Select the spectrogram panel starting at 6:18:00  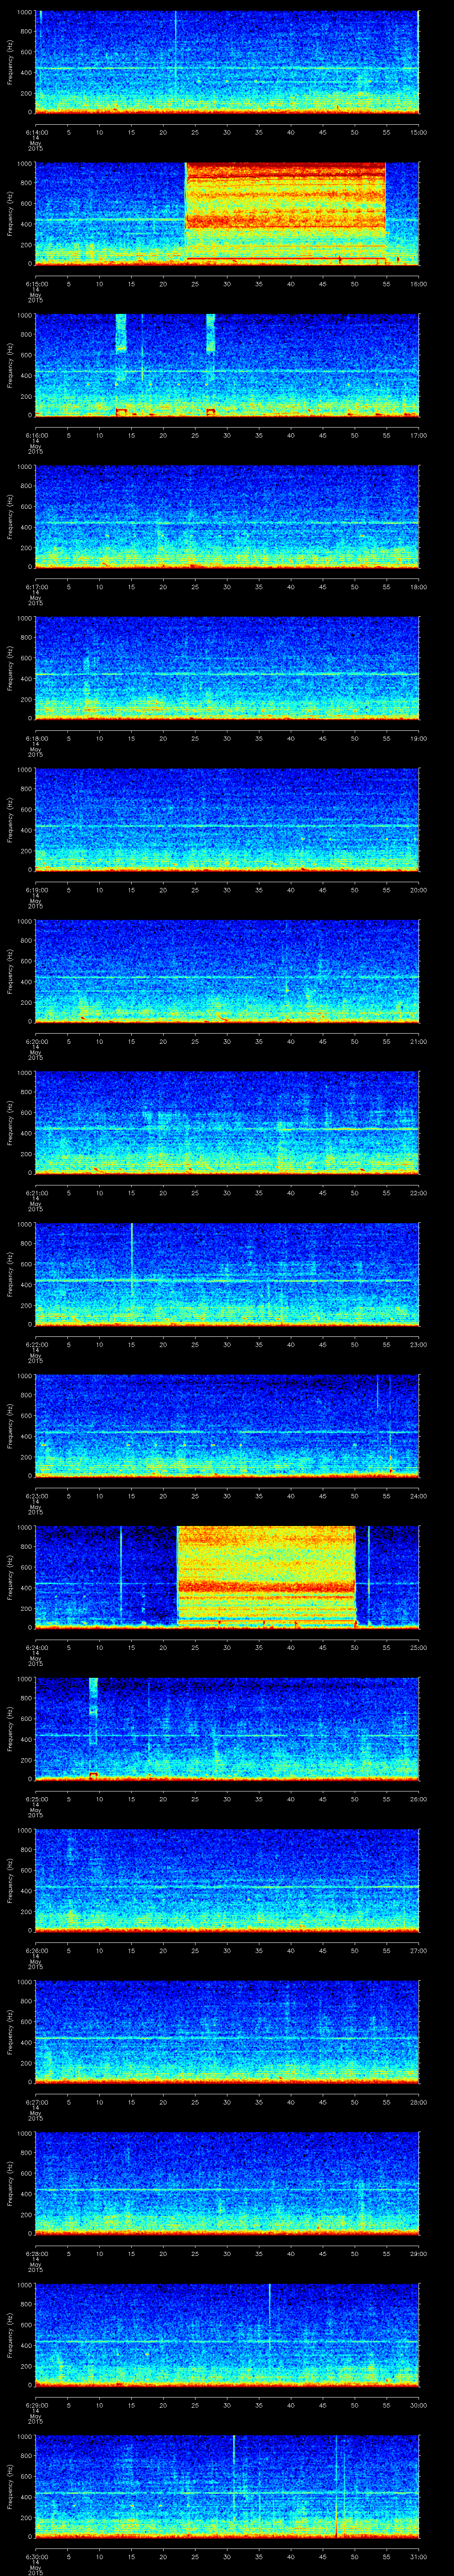(227, 668)
